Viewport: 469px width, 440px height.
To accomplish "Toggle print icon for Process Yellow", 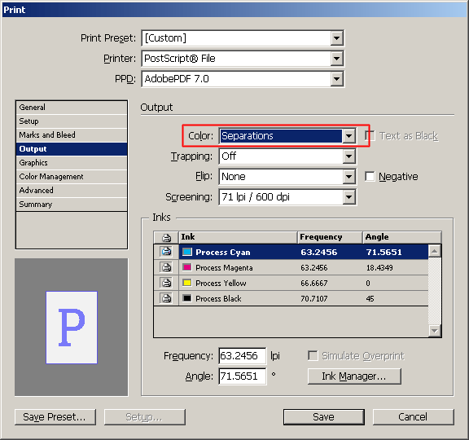I will (166, 283).
